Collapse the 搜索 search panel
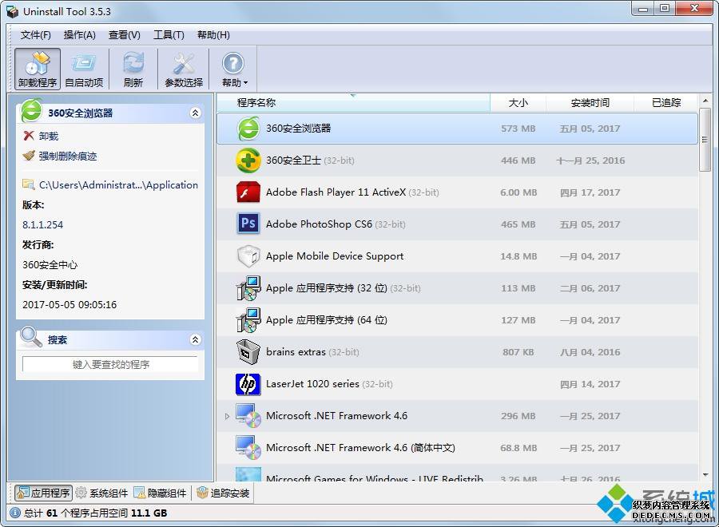 pos(196,339)
